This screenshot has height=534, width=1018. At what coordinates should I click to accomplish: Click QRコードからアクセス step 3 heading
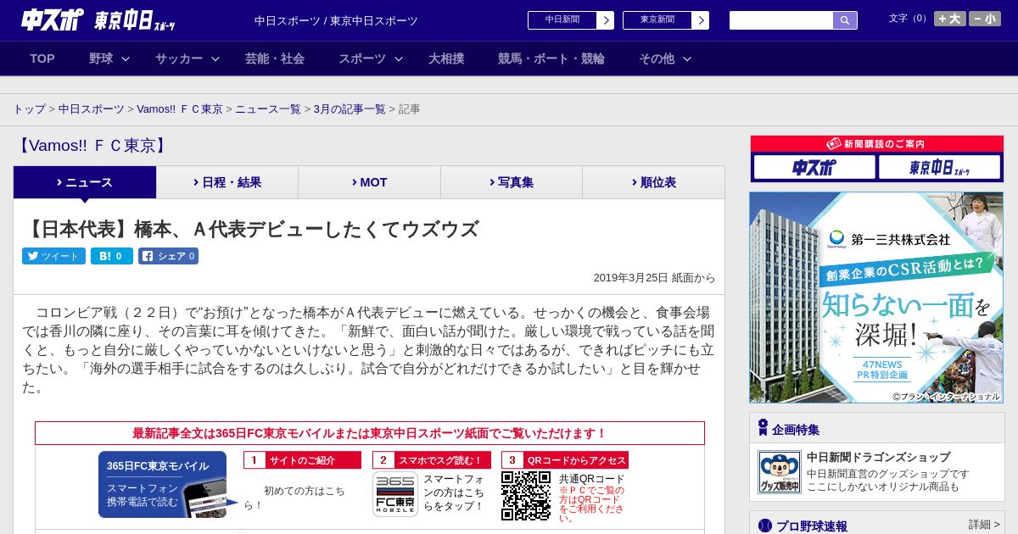tap(565, 460)
